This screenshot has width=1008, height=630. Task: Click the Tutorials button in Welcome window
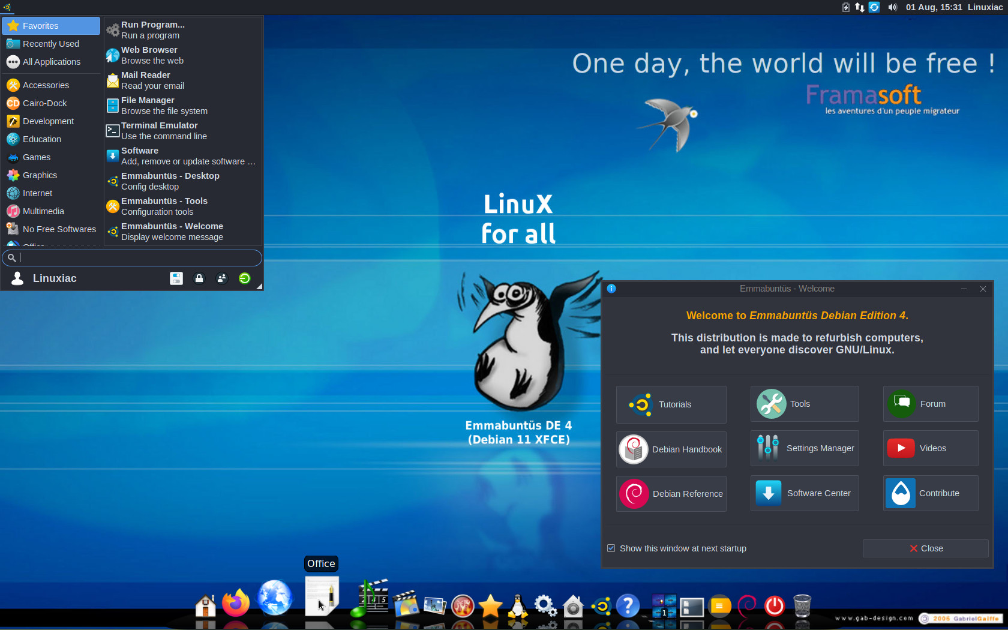coord(671,404)
